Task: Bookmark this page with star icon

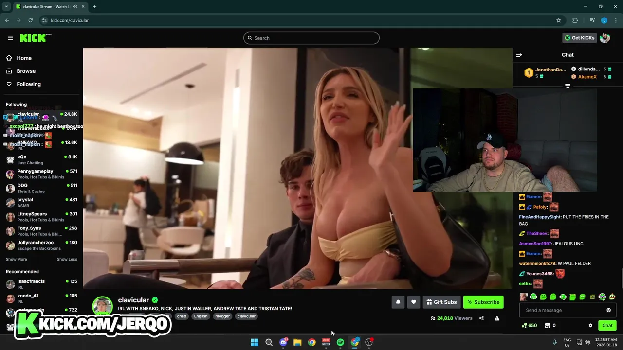Action: [x=559, y=20]
